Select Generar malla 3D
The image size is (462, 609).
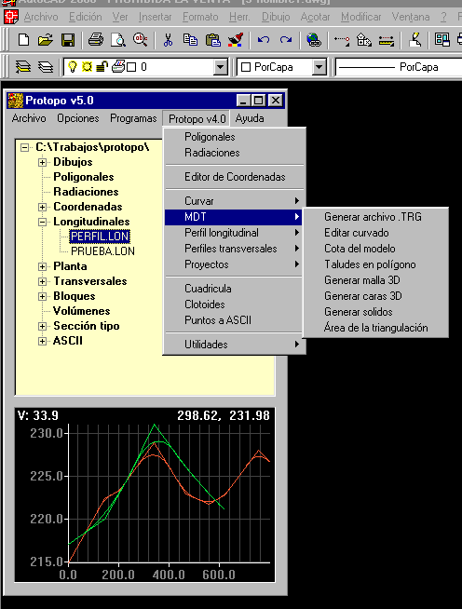[375, 280]
